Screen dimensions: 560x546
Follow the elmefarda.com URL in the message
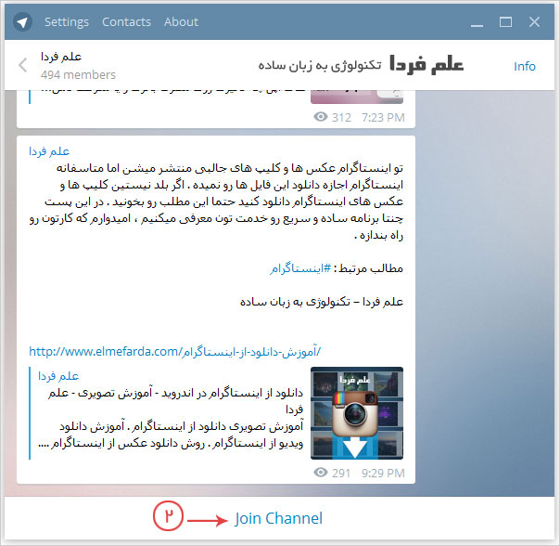coord(174,352)
